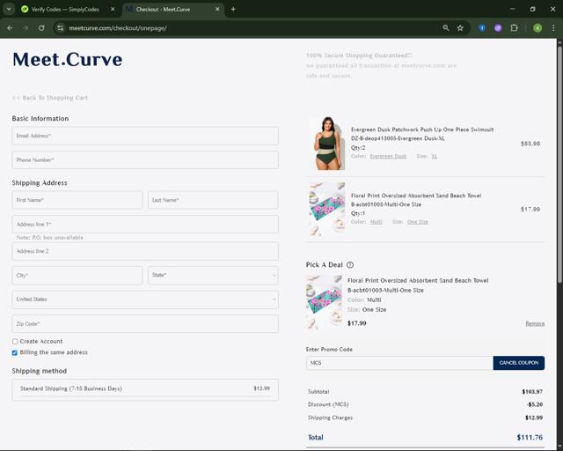563x451 pixels.
Task: Check the Create Account checkbox
Action: coord(15,341)
